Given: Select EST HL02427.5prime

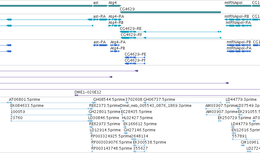Looking at the screenshot, I should [x=123, y=121].
